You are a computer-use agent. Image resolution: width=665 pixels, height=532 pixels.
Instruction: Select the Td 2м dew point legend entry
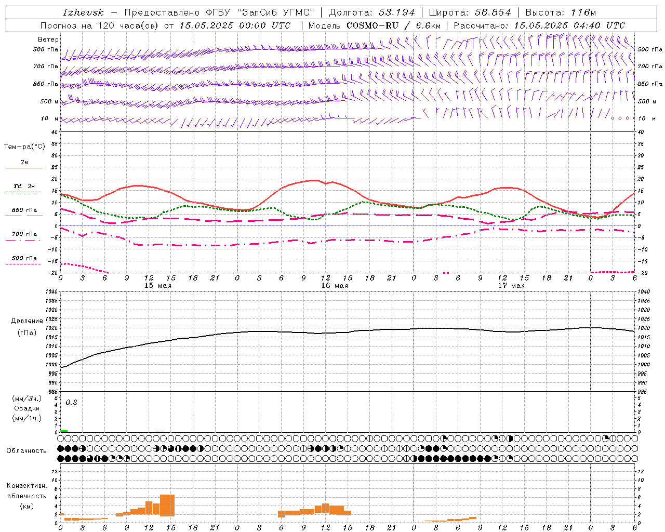[x=24, y=186]
